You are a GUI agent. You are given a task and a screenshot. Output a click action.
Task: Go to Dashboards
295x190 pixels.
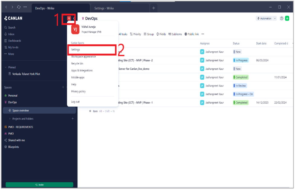[x=13, y=41]
